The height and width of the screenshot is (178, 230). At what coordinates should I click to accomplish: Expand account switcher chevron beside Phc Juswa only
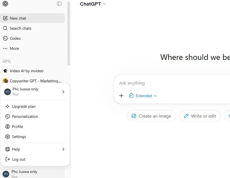coord(63,92)
